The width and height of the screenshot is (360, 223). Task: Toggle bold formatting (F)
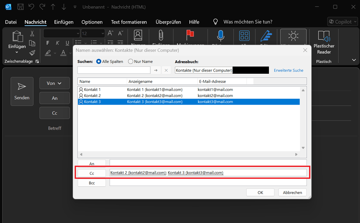48,43
